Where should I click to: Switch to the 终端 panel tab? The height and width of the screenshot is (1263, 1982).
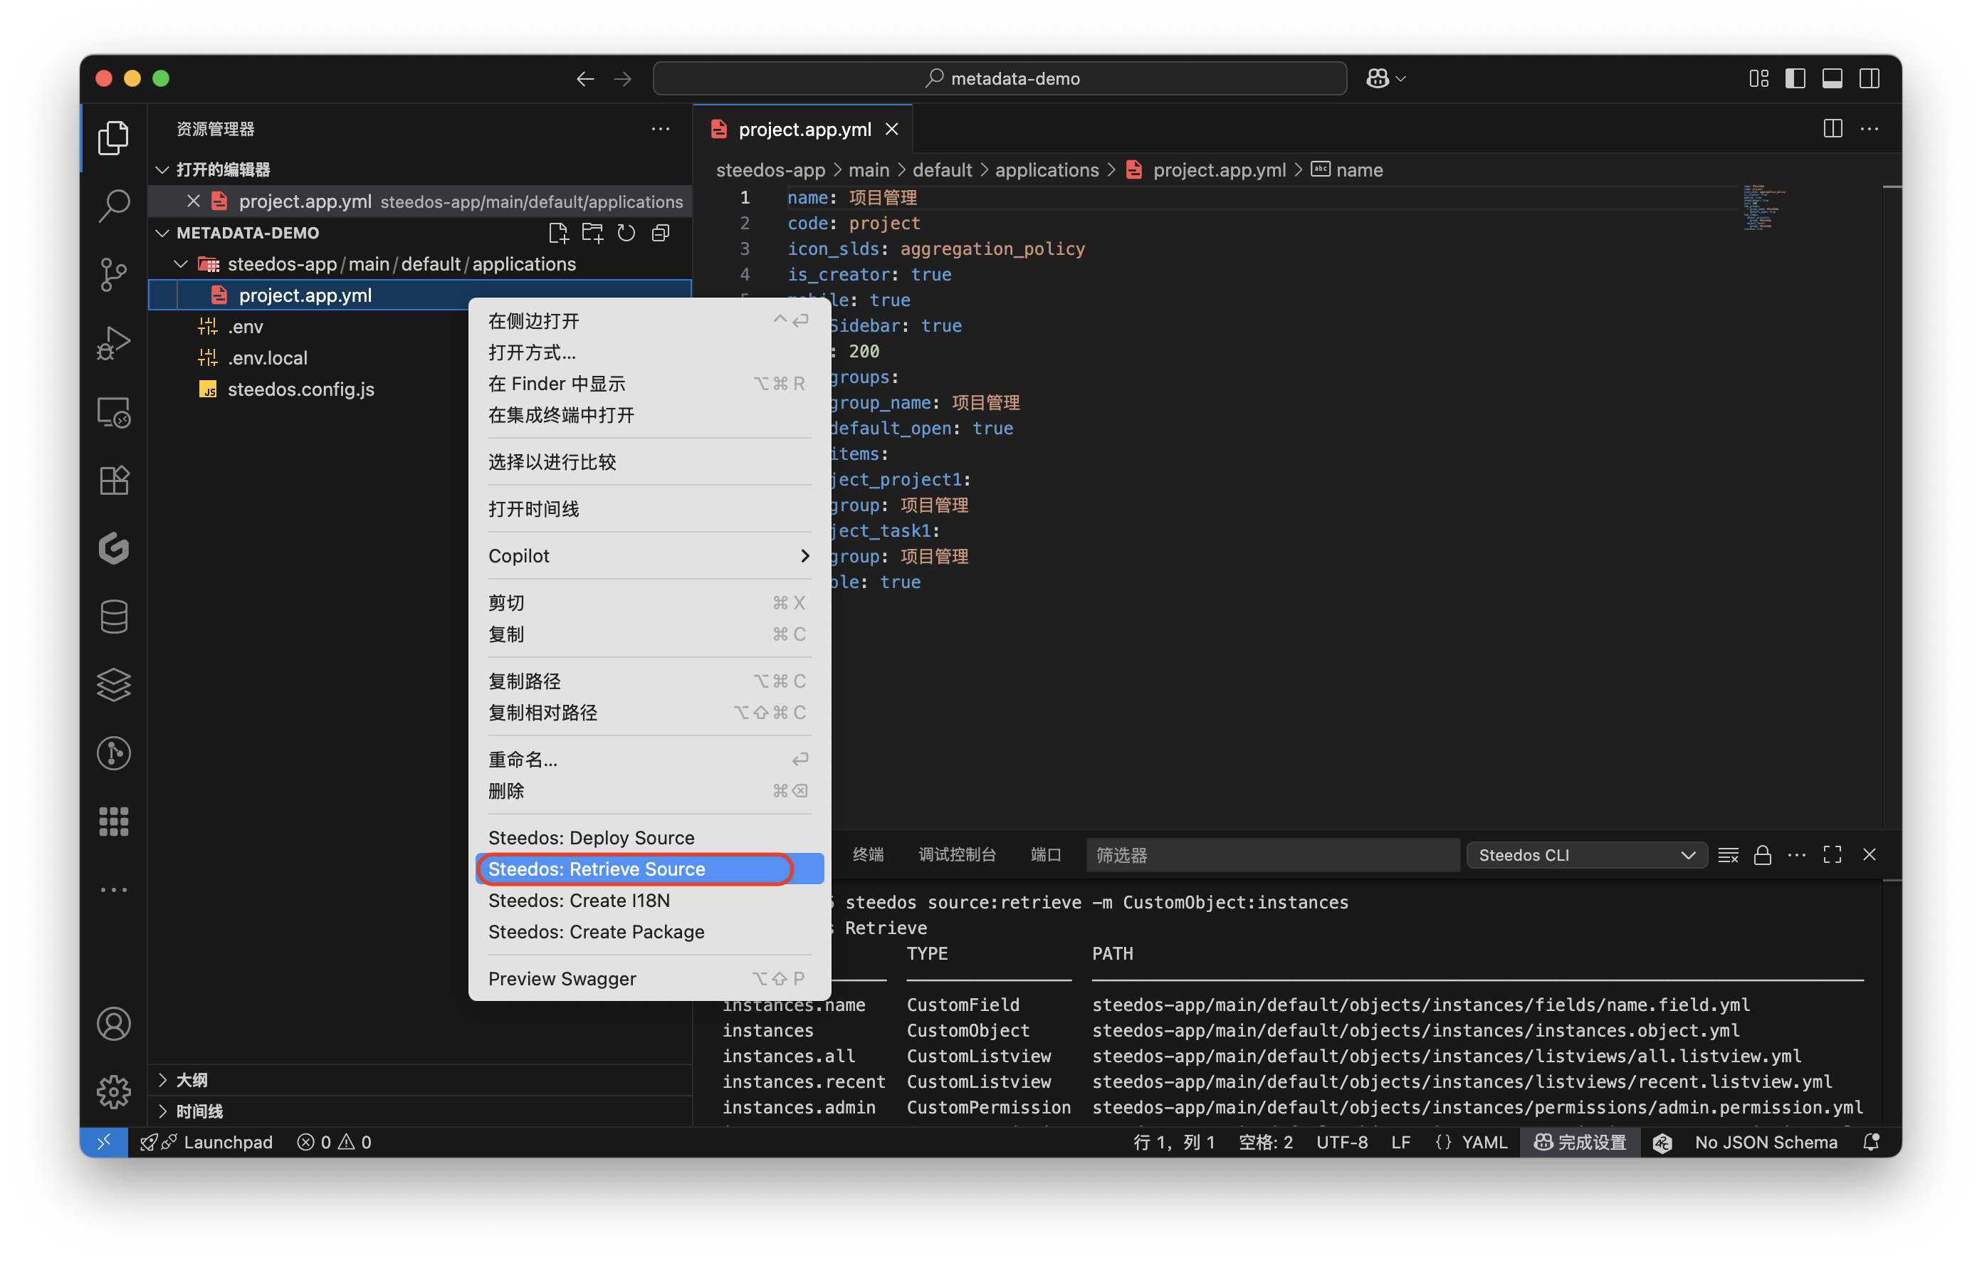(868, 856)
